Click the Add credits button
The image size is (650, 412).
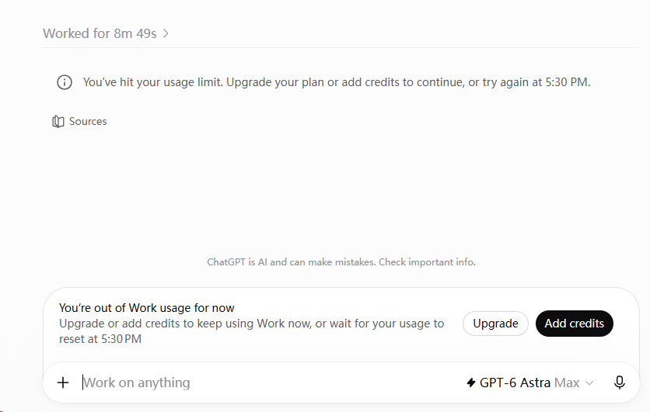point(574,324)
